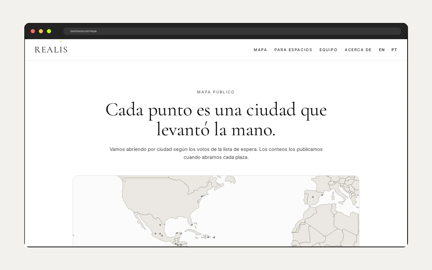Open the MAPA navigation item
Image resolution: width=432 pixels, height=270 pixels.
(x=260, y=50)
